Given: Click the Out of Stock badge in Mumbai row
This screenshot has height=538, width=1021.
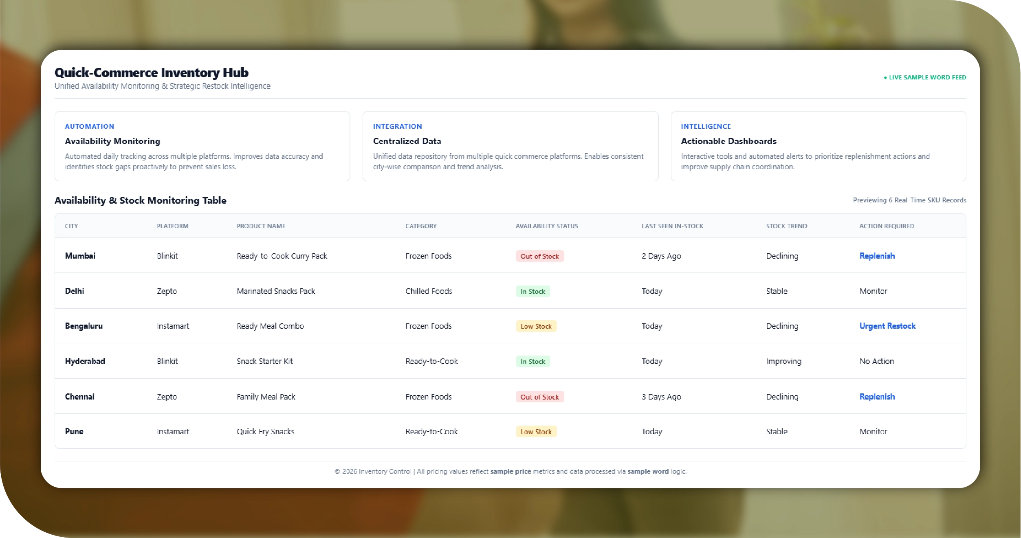Looking at the screenshot, I should [539, 256].
